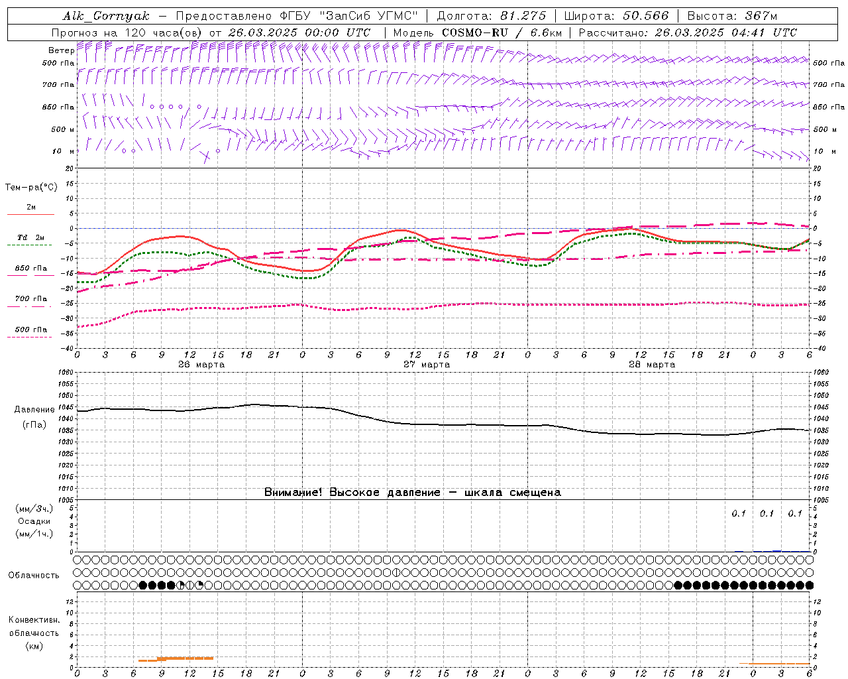This screenshot has width=848, height=679.
Task: Click the '27 марта' date label
Action: pyautogui.click(x=427, y=365)
